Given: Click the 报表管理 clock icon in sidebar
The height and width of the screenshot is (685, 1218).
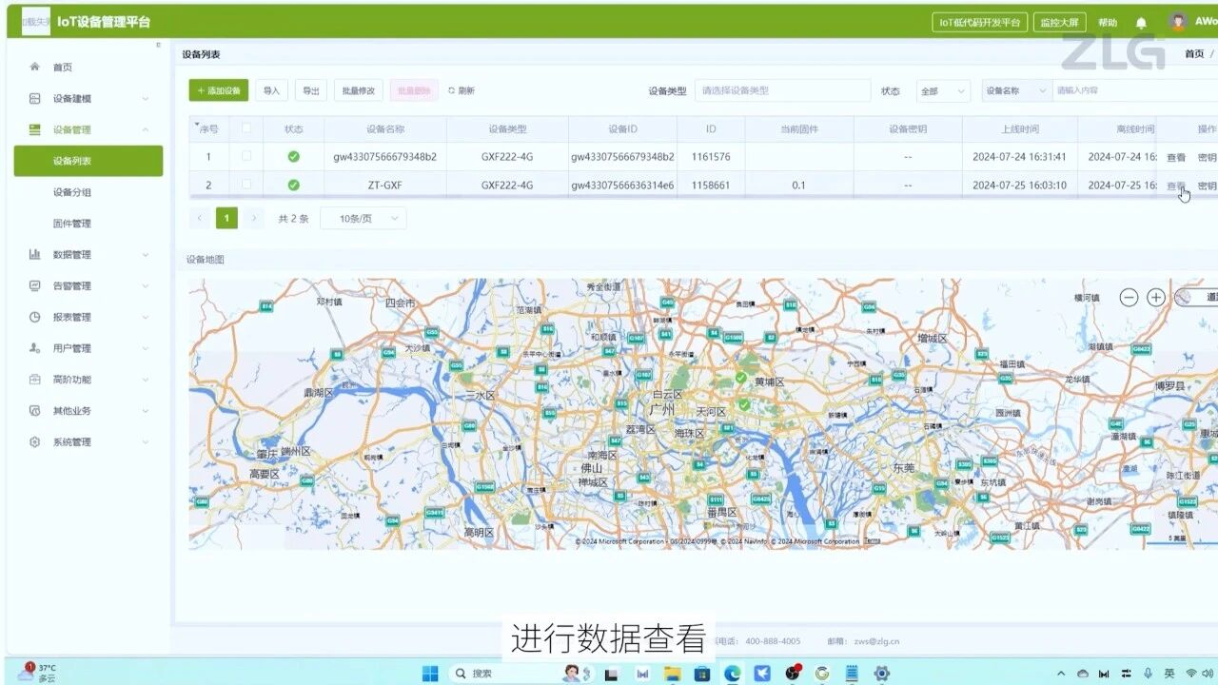Looking at the screenshot, I should [x=35, y=317].
